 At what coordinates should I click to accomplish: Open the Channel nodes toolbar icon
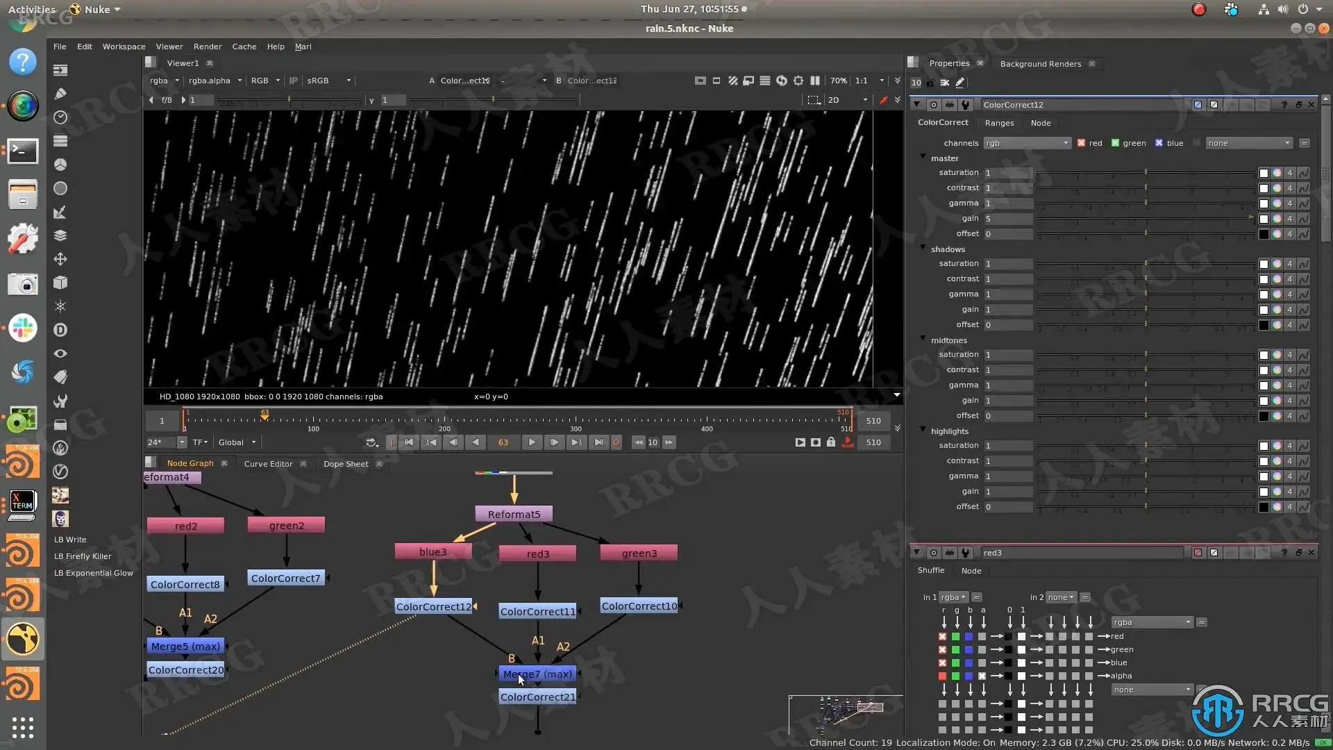point(60,141)
